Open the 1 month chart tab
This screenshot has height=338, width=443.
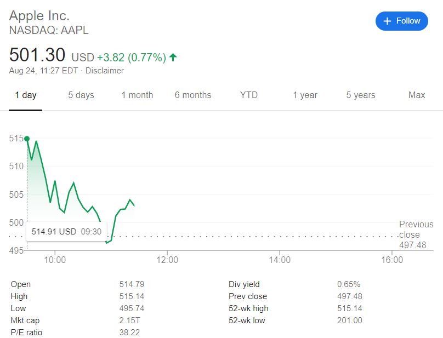click(x=137, y=95)
